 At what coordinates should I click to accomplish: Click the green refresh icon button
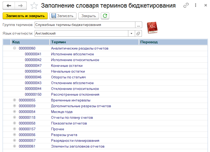click(105, 16)
